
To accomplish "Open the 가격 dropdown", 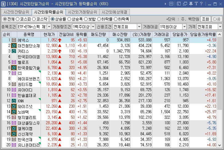I will 220,27.
